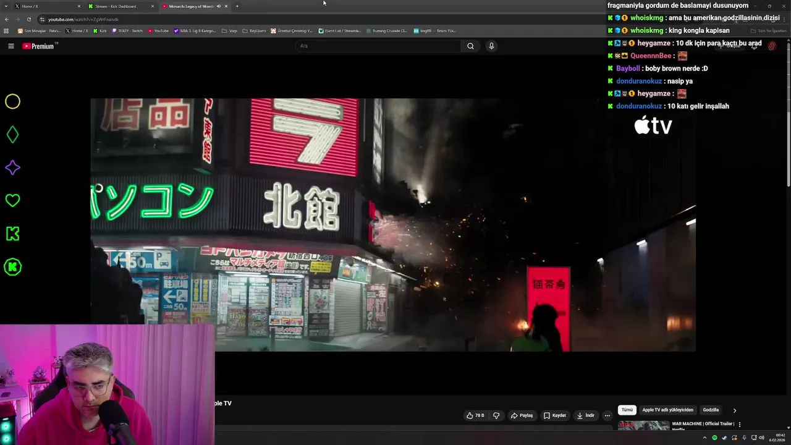791x445 pixels.
Task: Open the apps grid in bookmarks bar
Action: point(7,30)
